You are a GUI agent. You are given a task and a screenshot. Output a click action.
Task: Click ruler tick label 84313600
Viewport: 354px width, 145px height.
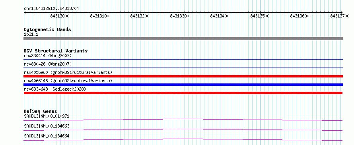(300, 16)
